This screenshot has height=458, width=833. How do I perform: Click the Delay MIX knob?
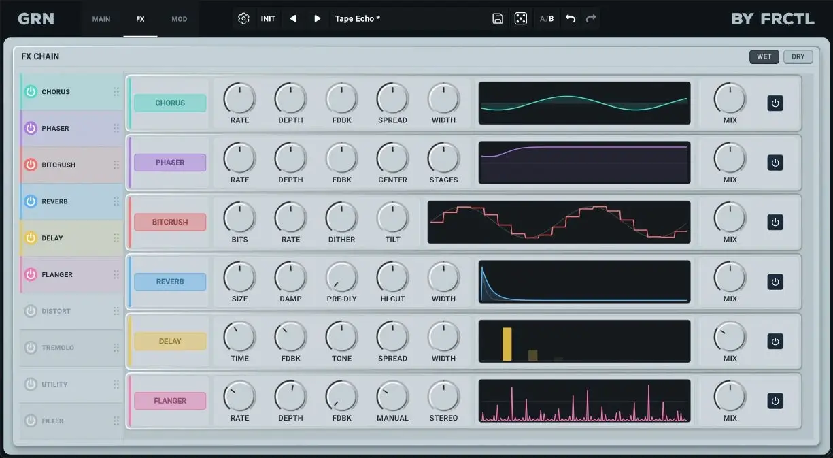[x=730, y=337]
